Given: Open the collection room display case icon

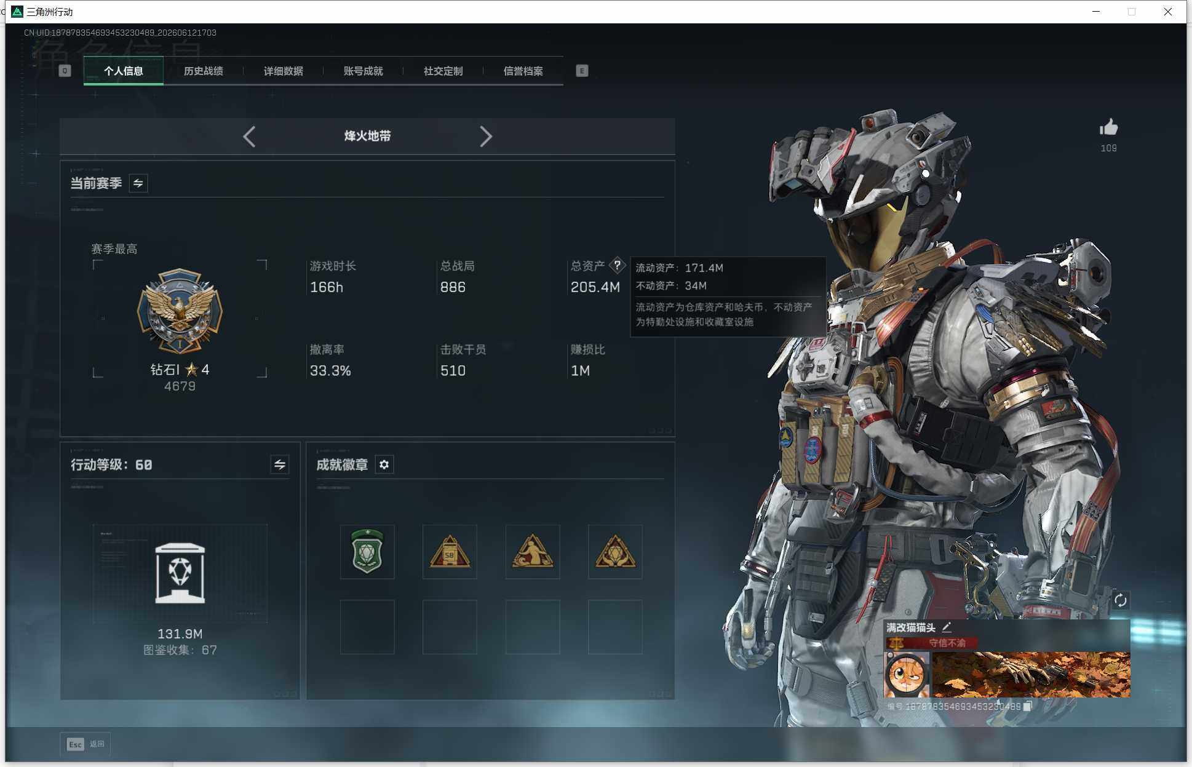Looking at the screenshot, I should 180,573.
